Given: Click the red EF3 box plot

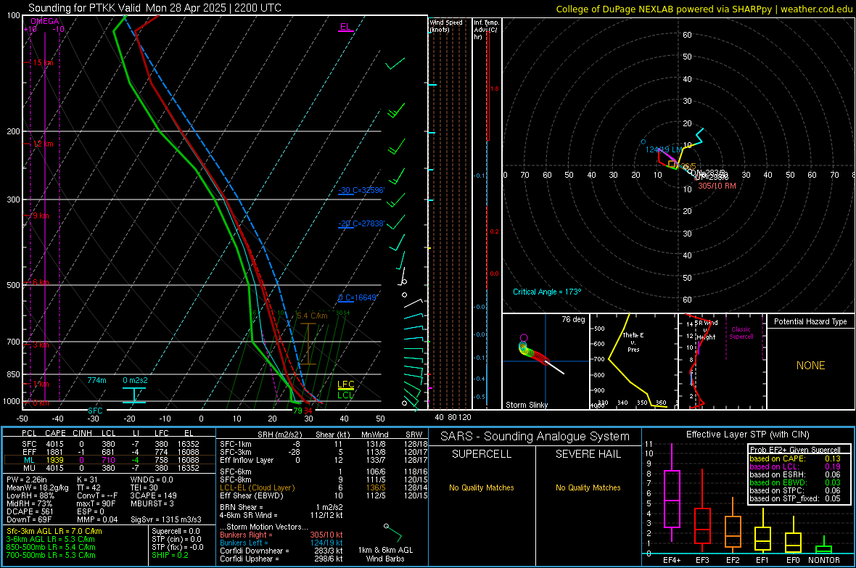Looking at the screenshot, I should tap(702, 511).
